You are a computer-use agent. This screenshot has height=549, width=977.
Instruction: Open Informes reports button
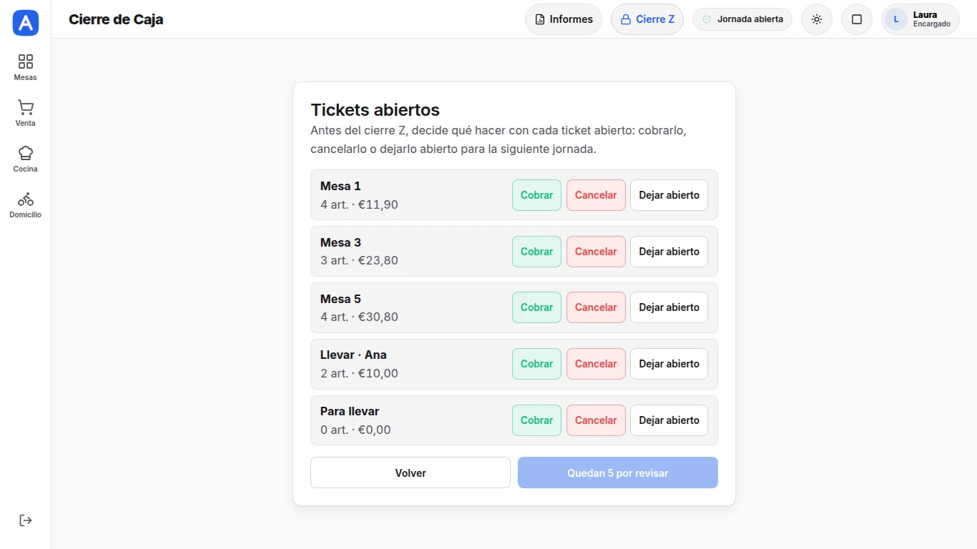pyautogui.click(x=564, y=19)
